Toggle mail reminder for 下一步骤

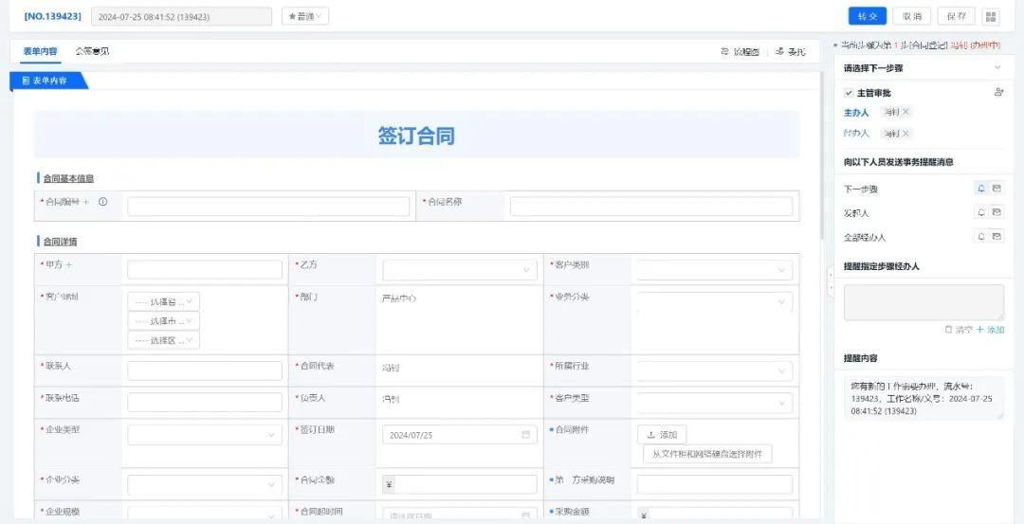997,189
